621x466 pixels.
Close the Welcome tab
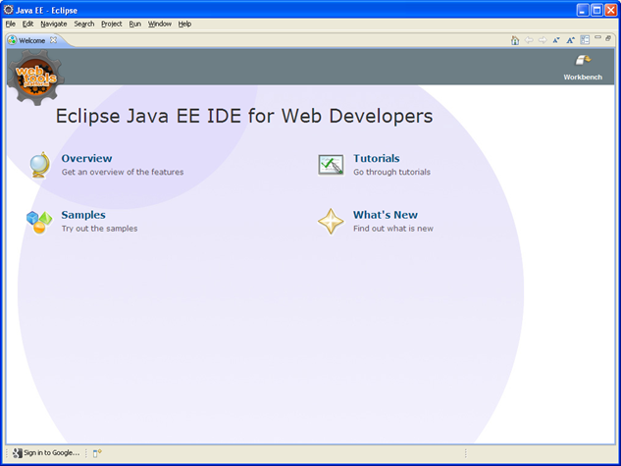(53, 40)
